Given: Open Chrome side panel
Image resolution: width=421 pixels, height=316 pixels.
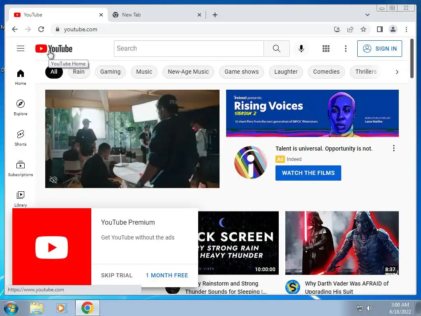Looking at the screenshot, I should (379, 29).
